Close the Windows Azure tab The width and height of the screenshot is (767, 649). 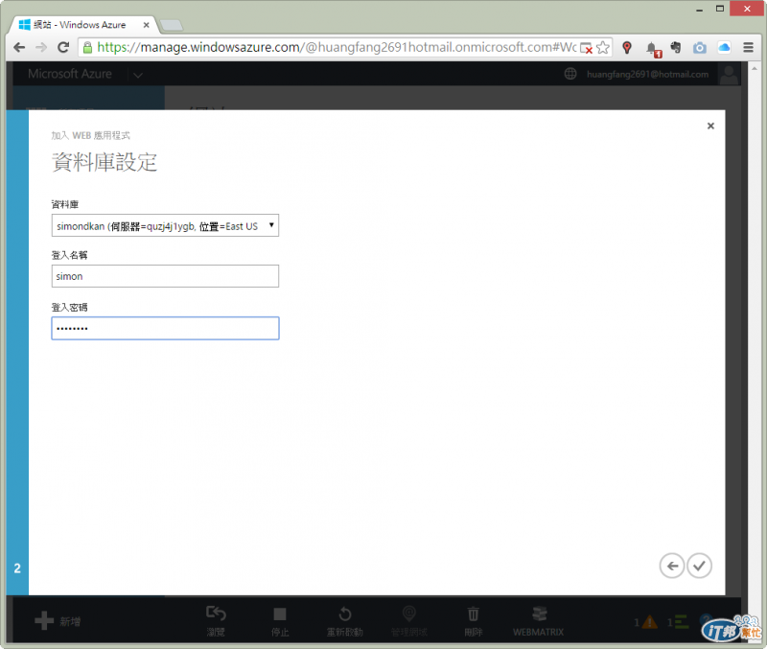click(146, 25)
